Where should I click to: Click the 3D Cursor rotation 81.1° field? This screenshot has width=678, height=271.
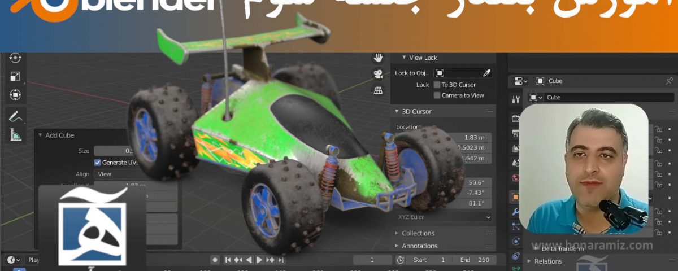[x=476, y=203]
